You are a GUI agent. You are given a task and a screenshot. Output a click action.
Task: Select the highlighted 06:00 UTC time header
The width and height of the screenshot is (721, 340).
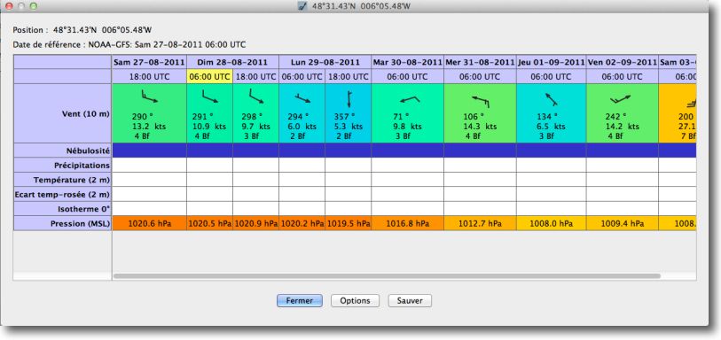point(209,77)
